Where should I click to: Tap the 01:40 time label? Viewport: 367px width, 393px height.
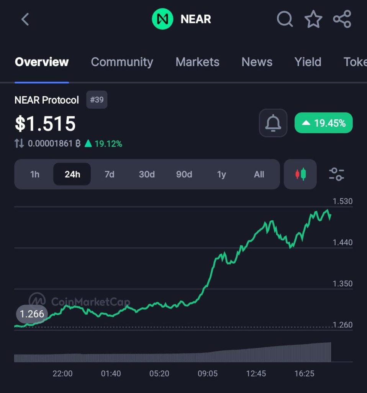111,373
